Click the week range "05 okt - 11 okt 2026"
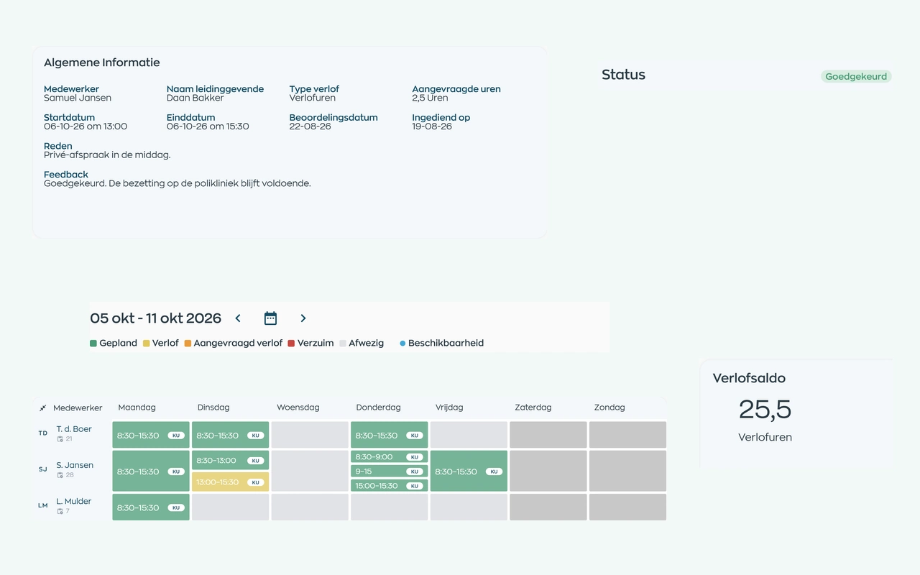920x575 pixels. click(155, 318)
